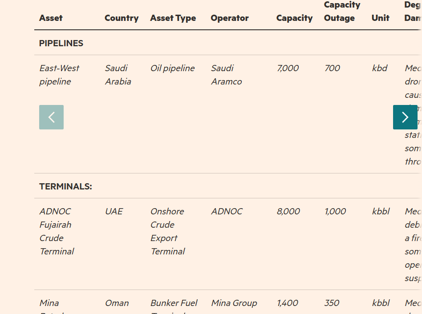This screenshot has height=314, width=422.
Task: Select the TERMINALS section heading
Action: pyautogui.click(x=65, y=186)
